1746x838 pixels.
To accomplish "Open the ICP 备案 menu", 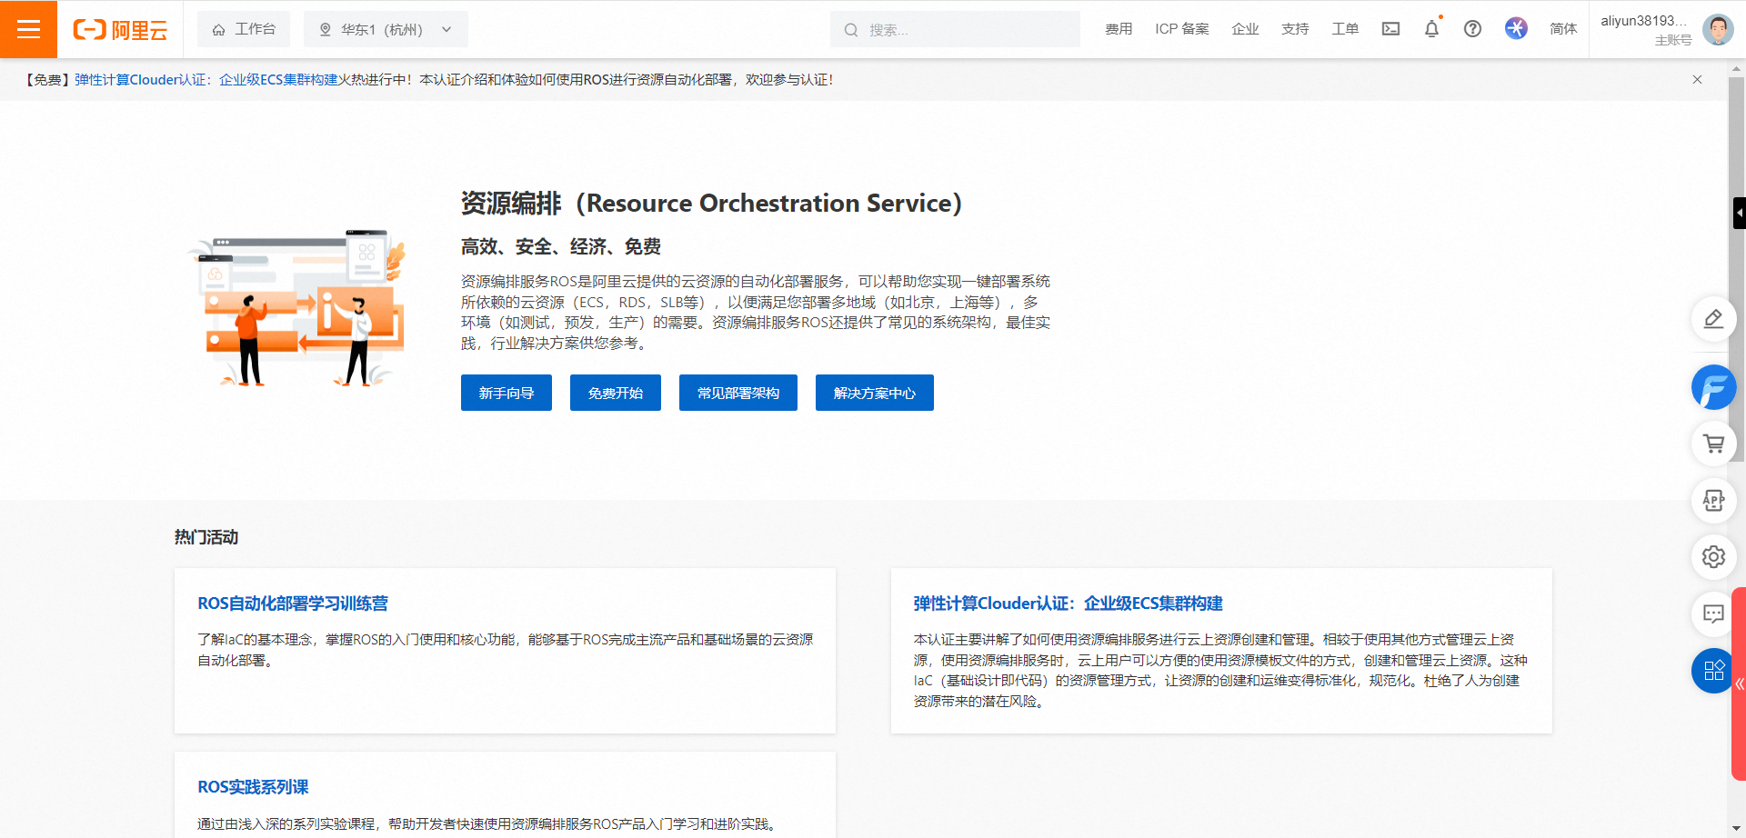I will coord(1182,29).
